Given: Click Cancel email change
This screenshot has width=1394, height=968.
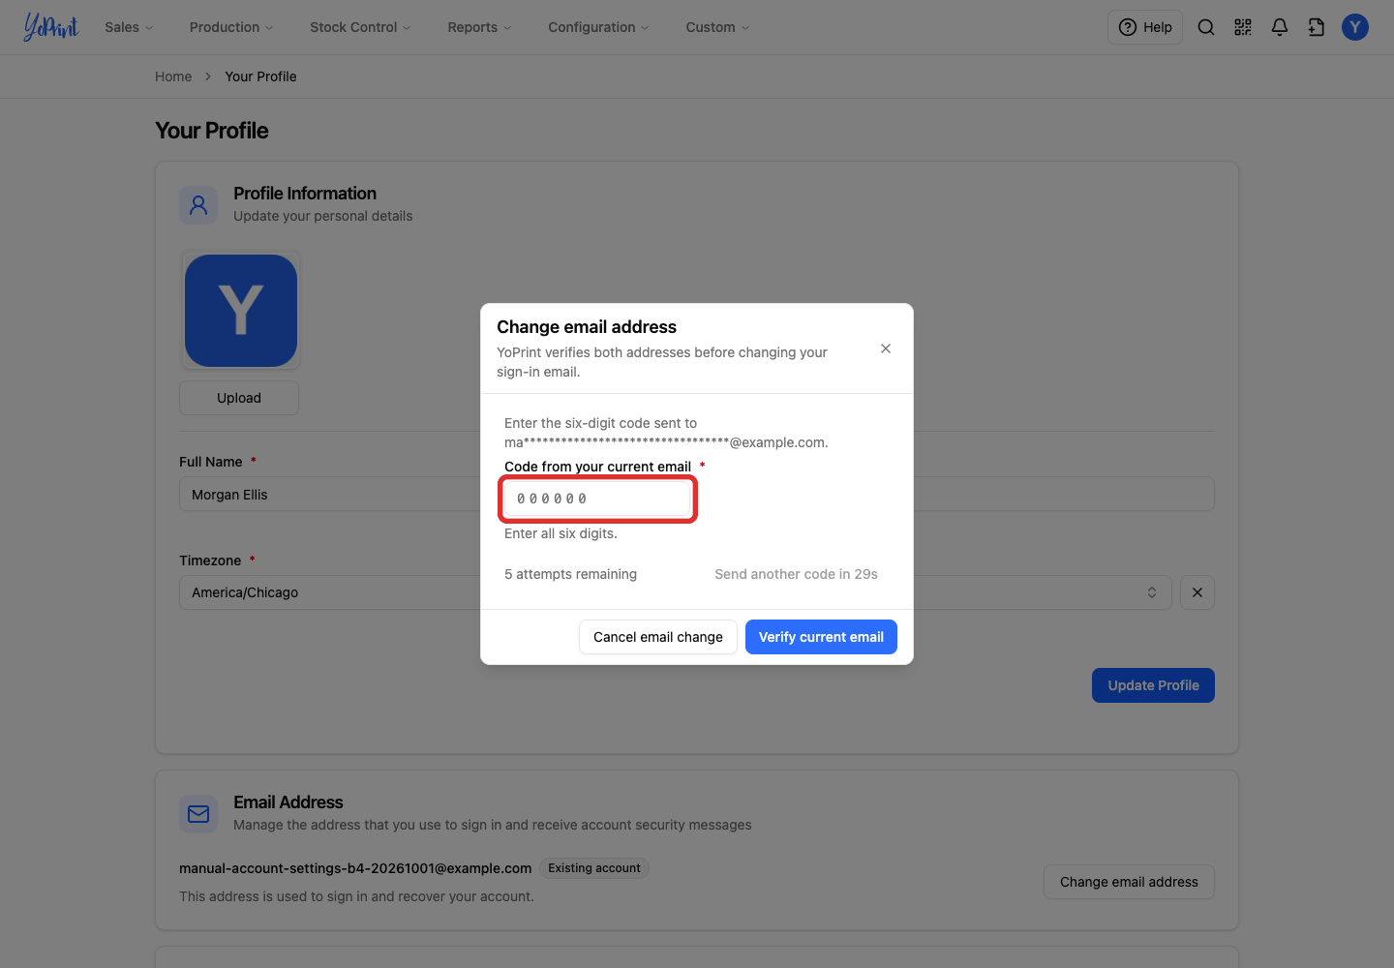Looking at the screenshot, I should click(658, 637).
